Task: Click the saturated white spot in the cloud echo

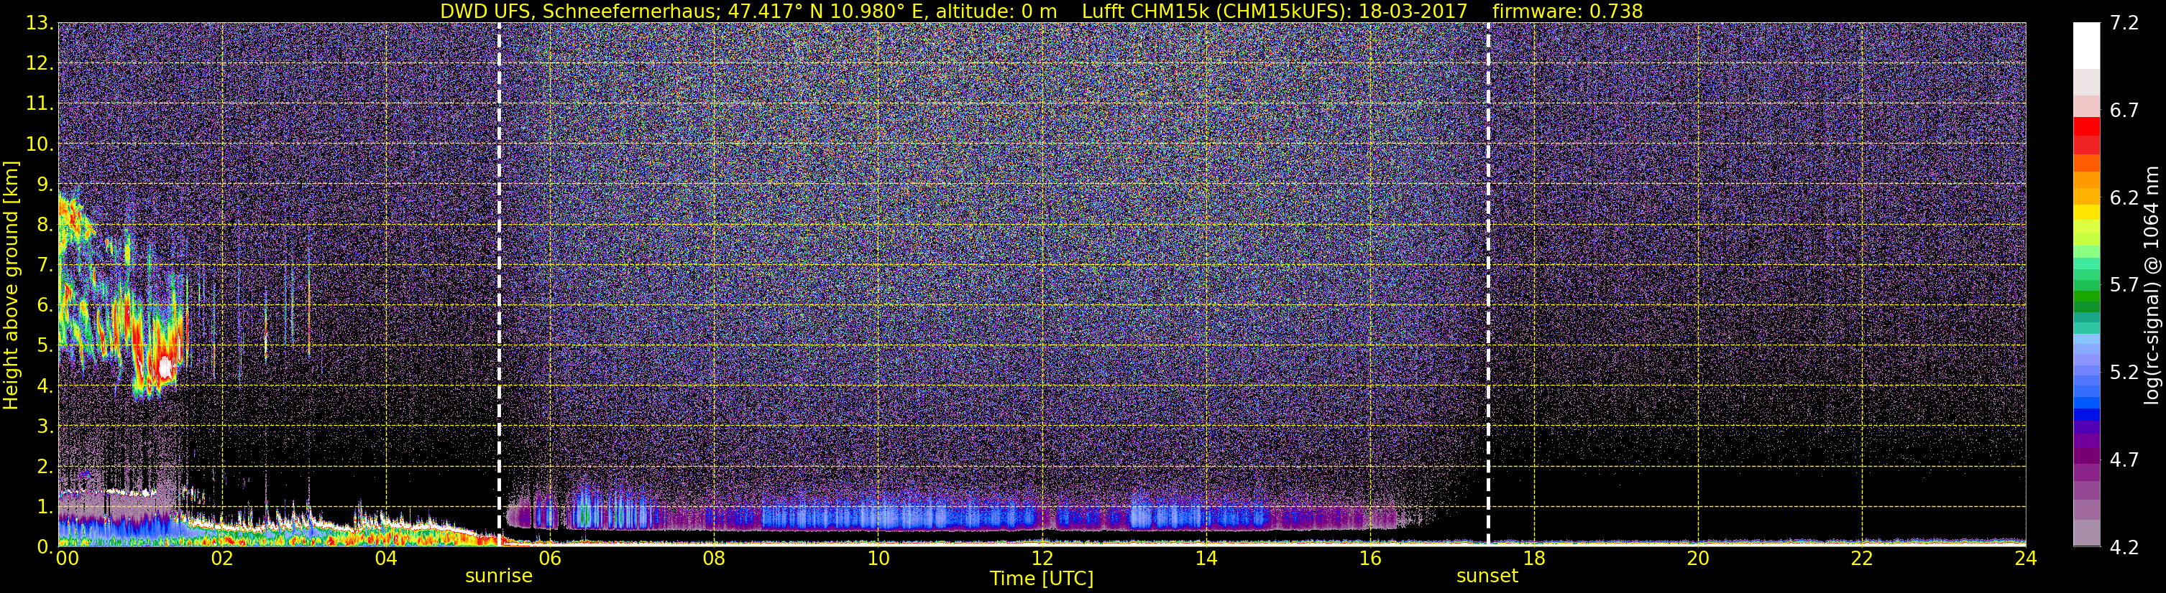Action: point(165,367)
